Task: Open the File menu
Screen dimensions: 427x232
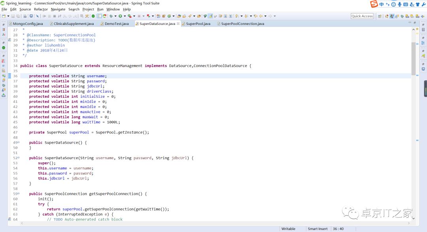Action: click(x=4, y=9)
